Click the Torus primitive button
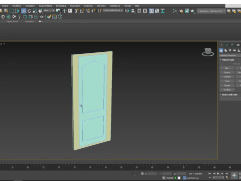The image size is (241, 181). click(227, 81)
